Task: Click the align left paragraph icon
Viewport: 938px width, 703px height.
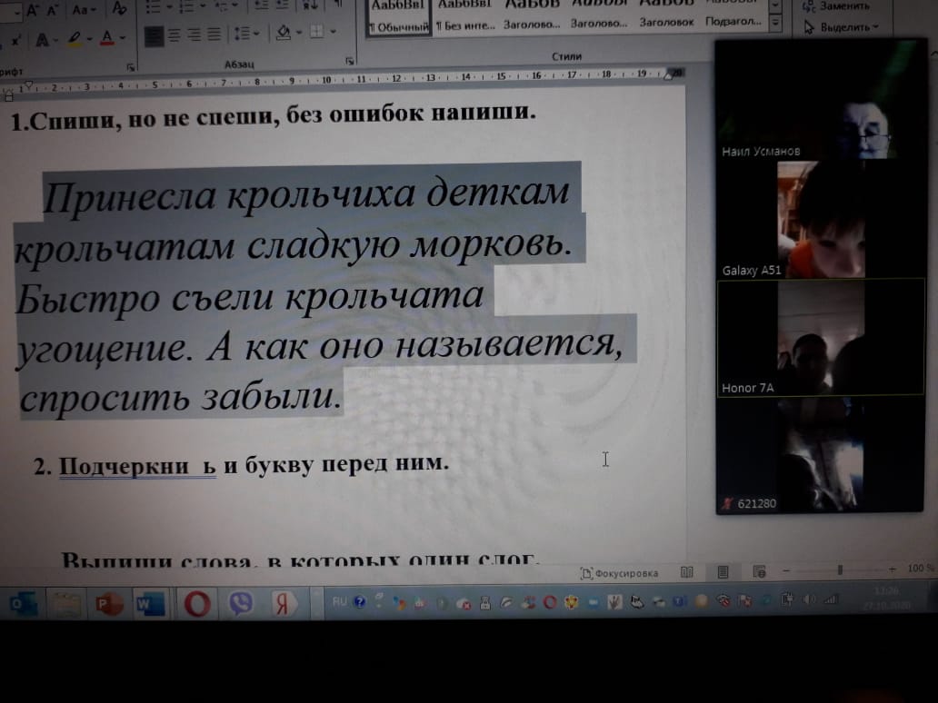Action: 153,35
